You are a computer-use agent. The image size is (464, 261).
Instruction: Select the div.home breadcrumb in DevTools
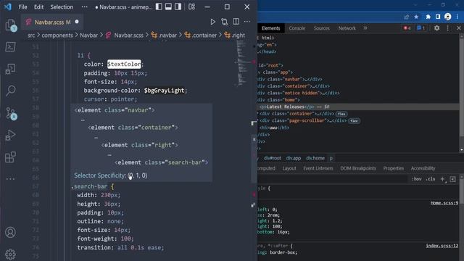tap(315, 158)
